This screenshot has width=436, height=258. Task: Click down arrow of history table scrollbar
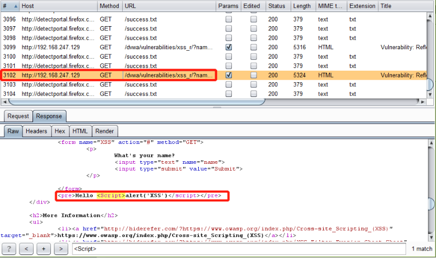click(430, 95)
